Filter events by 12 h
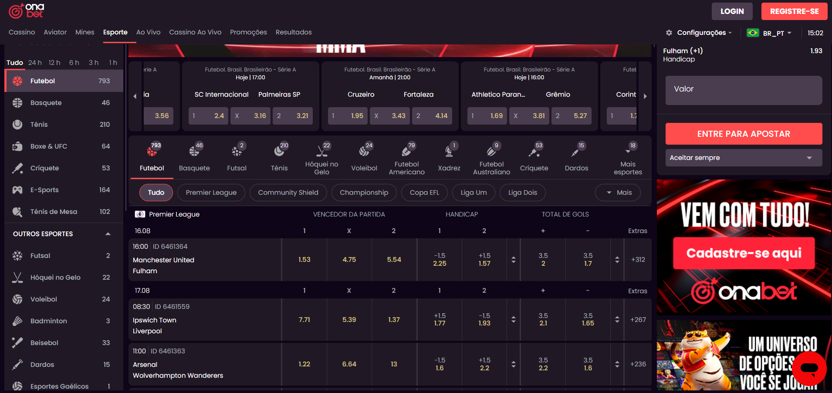The width and height of the screenshot is (832, 393). (x=54, y=63)
